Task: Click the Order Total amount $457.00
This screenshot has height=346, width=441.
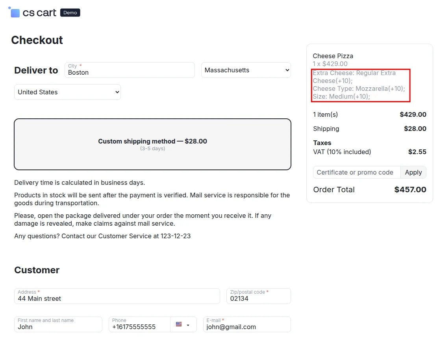Action: (x=410, y=190)
